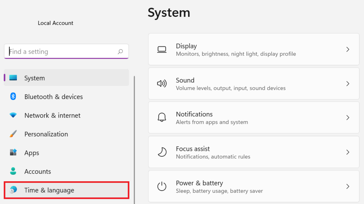Click the Notifications bell icon
364x204 pixels.
pos(162,118)
